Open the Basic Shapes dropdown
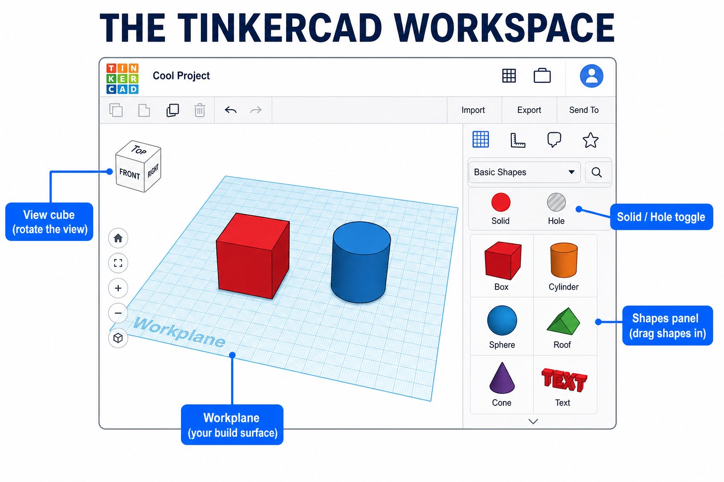 coord(524,172)
